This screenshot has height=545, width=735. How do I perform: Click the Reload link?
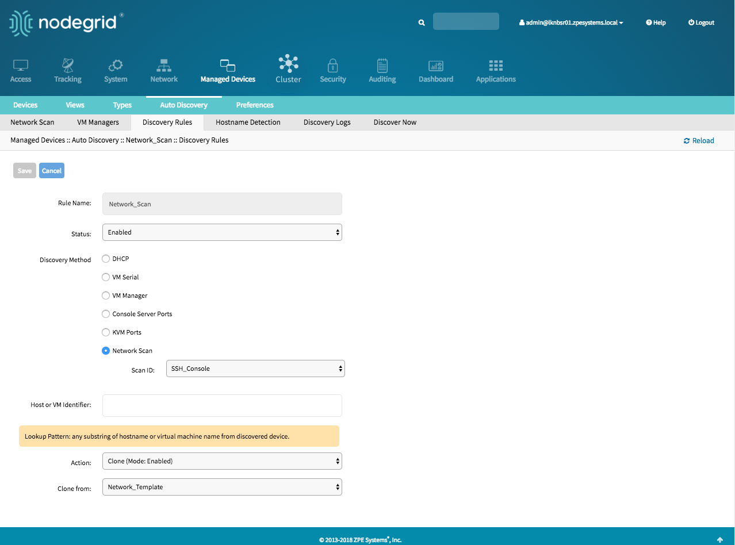pyautogui.click(x=699, y=141)
